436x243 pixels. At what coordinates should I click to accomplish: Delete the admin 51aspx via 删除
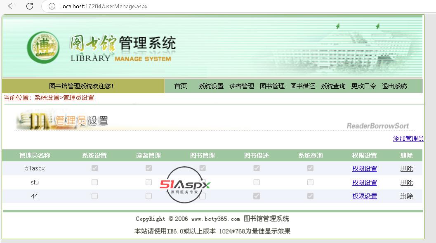[x=407, y=168]
